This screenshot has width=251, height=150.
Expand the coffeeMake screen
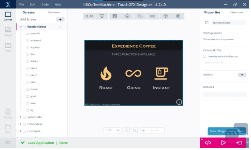click(x=21, y=124)
